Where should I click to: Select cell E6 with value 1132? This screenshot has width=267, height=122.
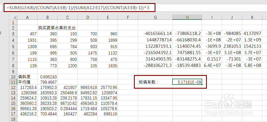[x=108, y=53]
